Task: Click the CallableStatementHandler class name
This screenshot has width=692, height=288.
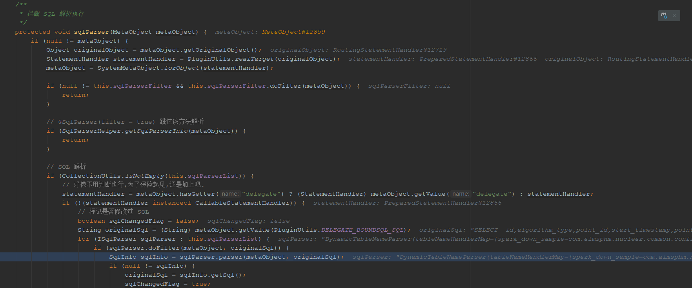Action: click(x=242, y=203)
